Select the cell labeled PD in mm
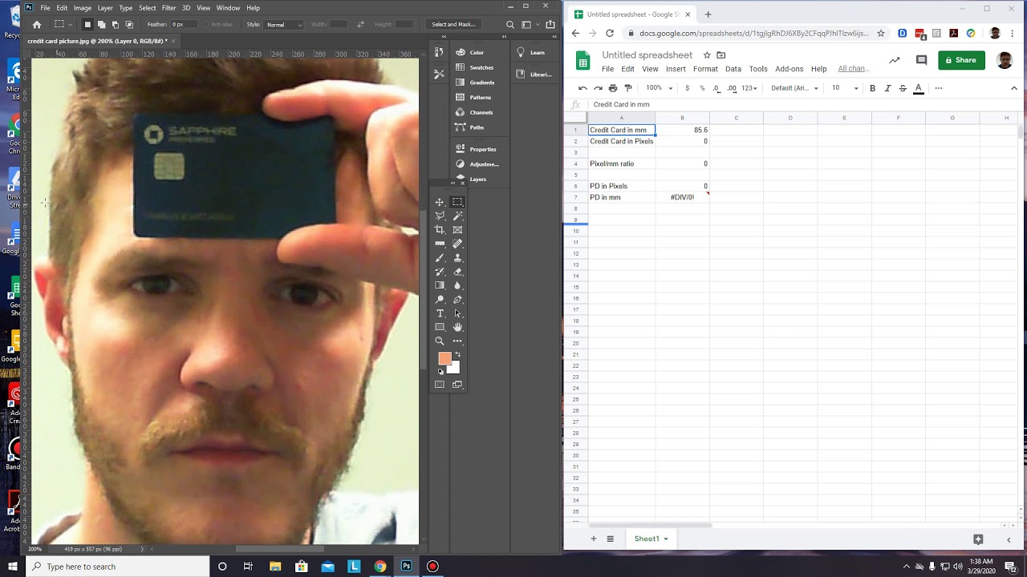The image size is (1027, 577). [622, 197]
